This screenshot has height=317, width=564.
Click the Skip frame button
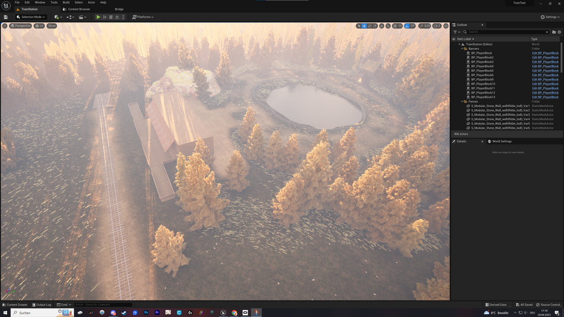[105, 17]
